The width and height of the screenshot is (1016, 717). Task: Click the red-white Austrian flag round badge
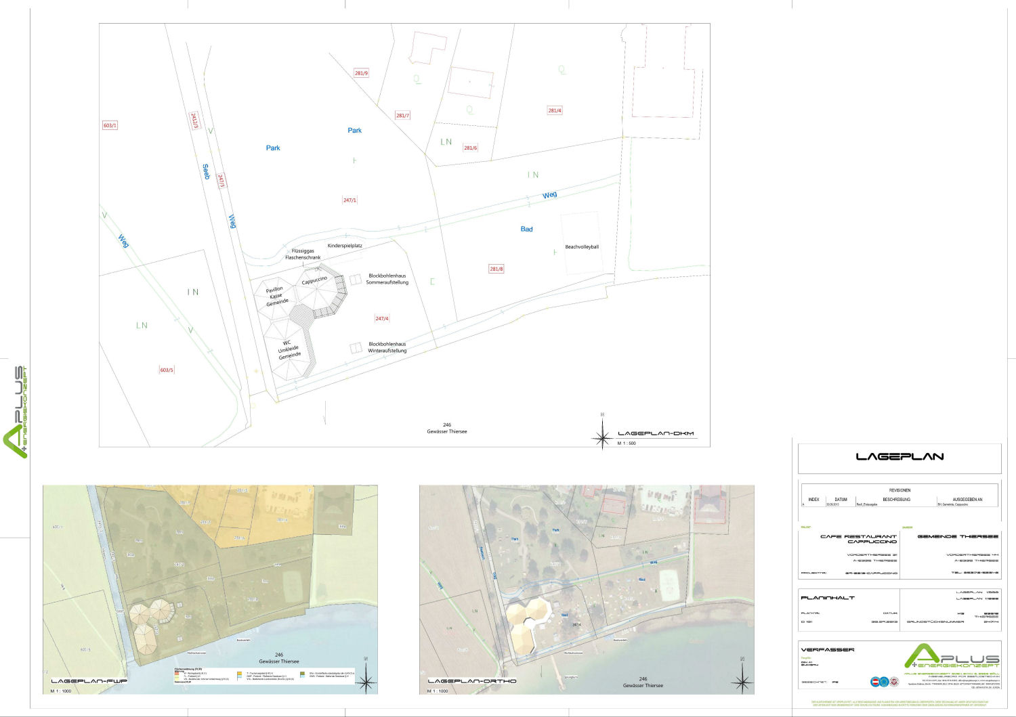[874, 682]
